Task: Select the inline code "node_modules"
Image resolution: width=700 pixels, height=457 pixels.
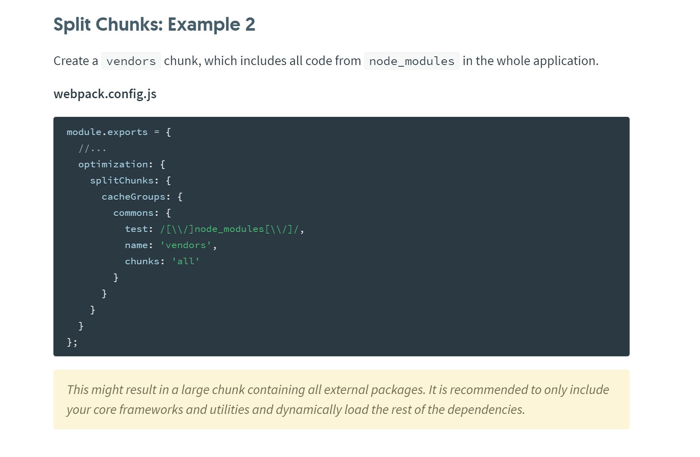Action: click(x=411, y=61)
